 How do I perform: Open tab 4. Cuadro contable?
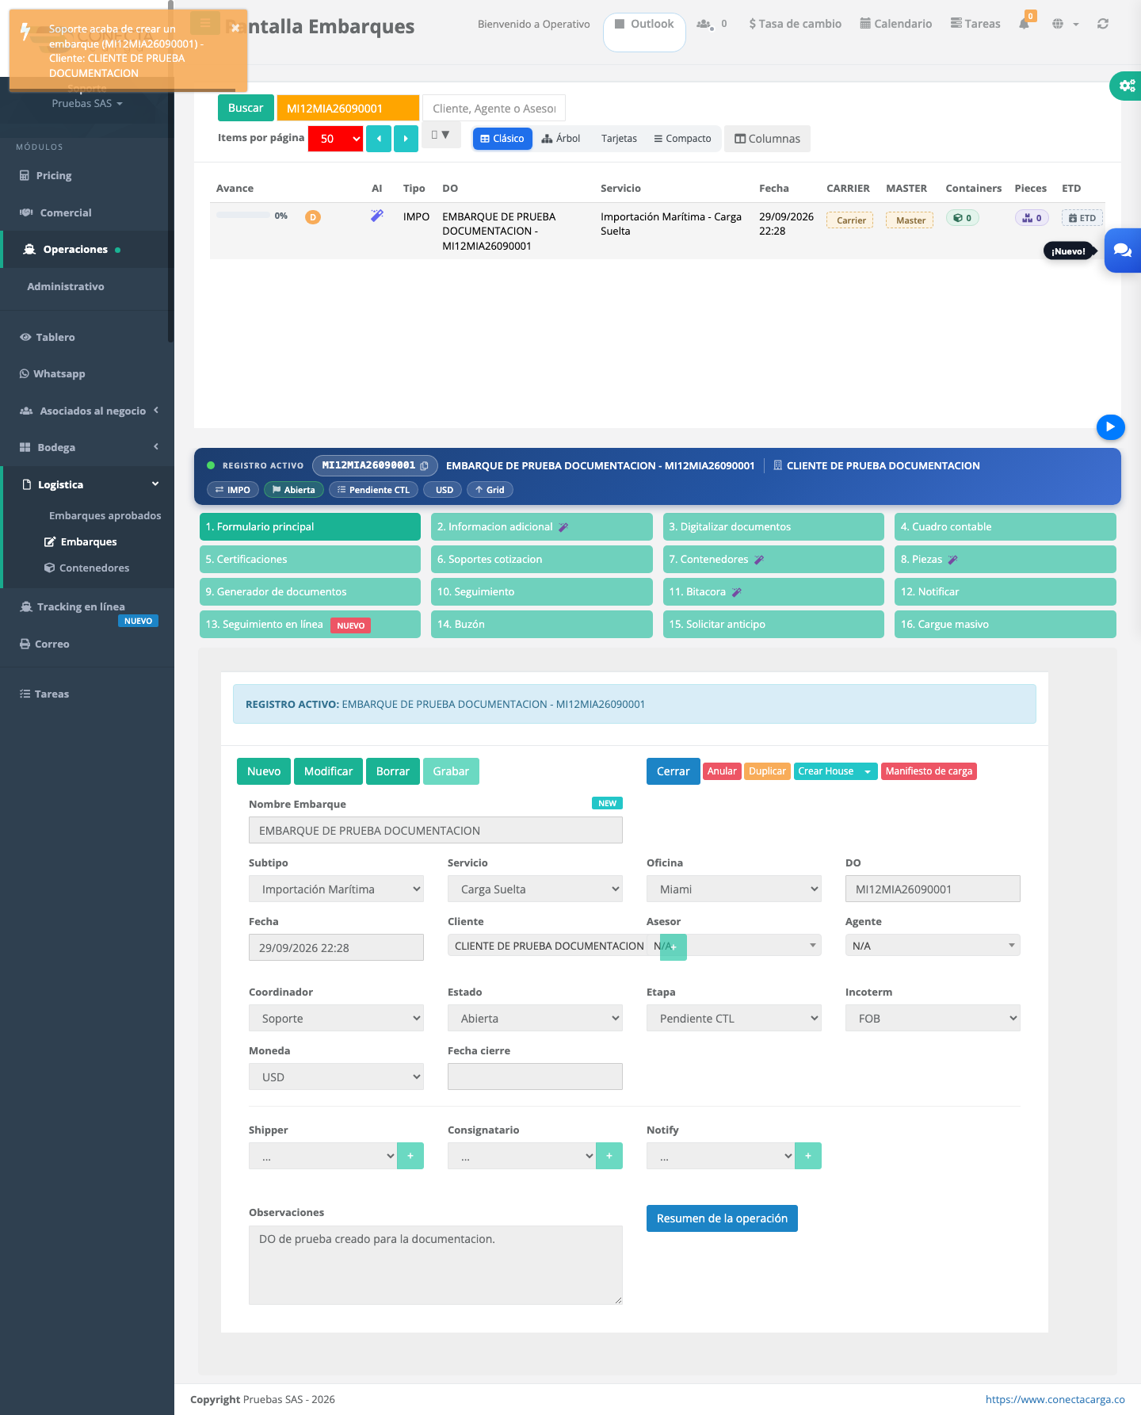pos(1005,527)
